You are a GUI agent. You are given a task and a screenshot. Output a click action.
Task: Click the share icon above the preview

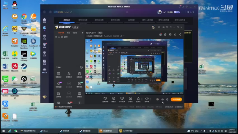[x=180, y=35]
